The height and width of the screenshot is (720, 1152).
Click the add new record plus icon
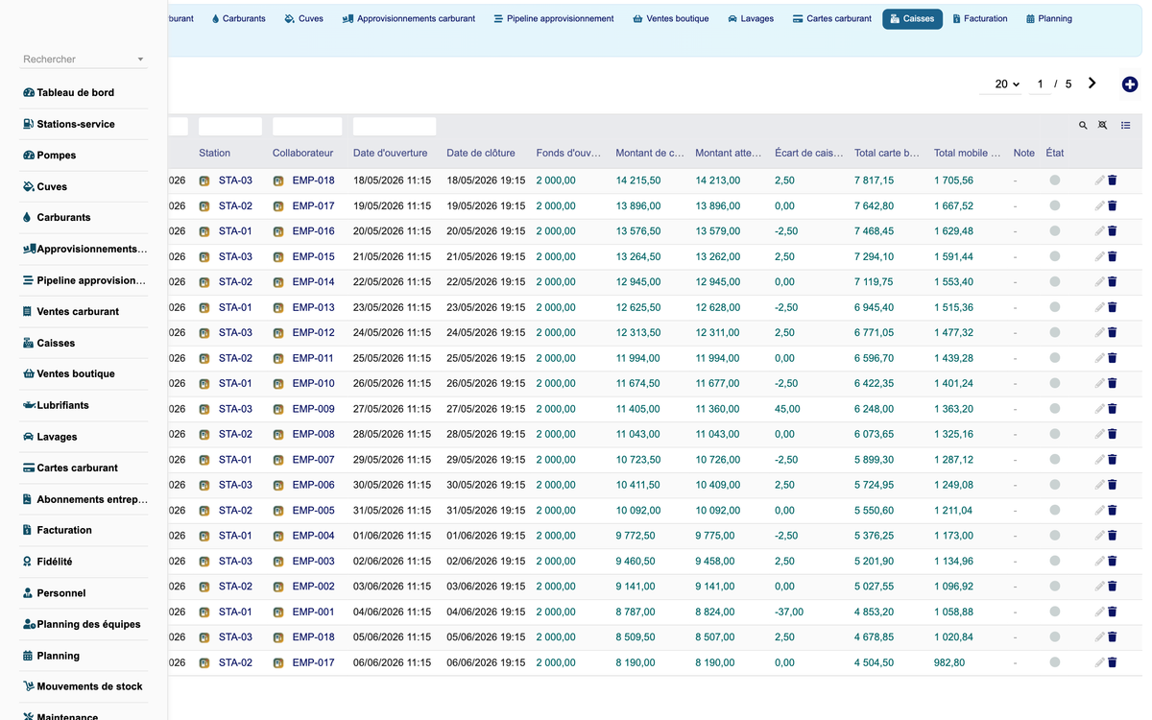click(x=1130, y=84)
